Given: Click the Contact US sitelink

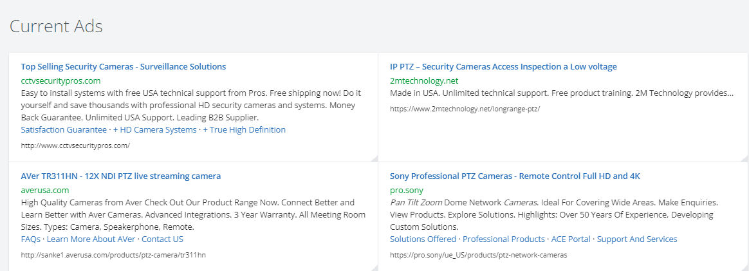Looking at the screenshot, I should pos(162,239).
